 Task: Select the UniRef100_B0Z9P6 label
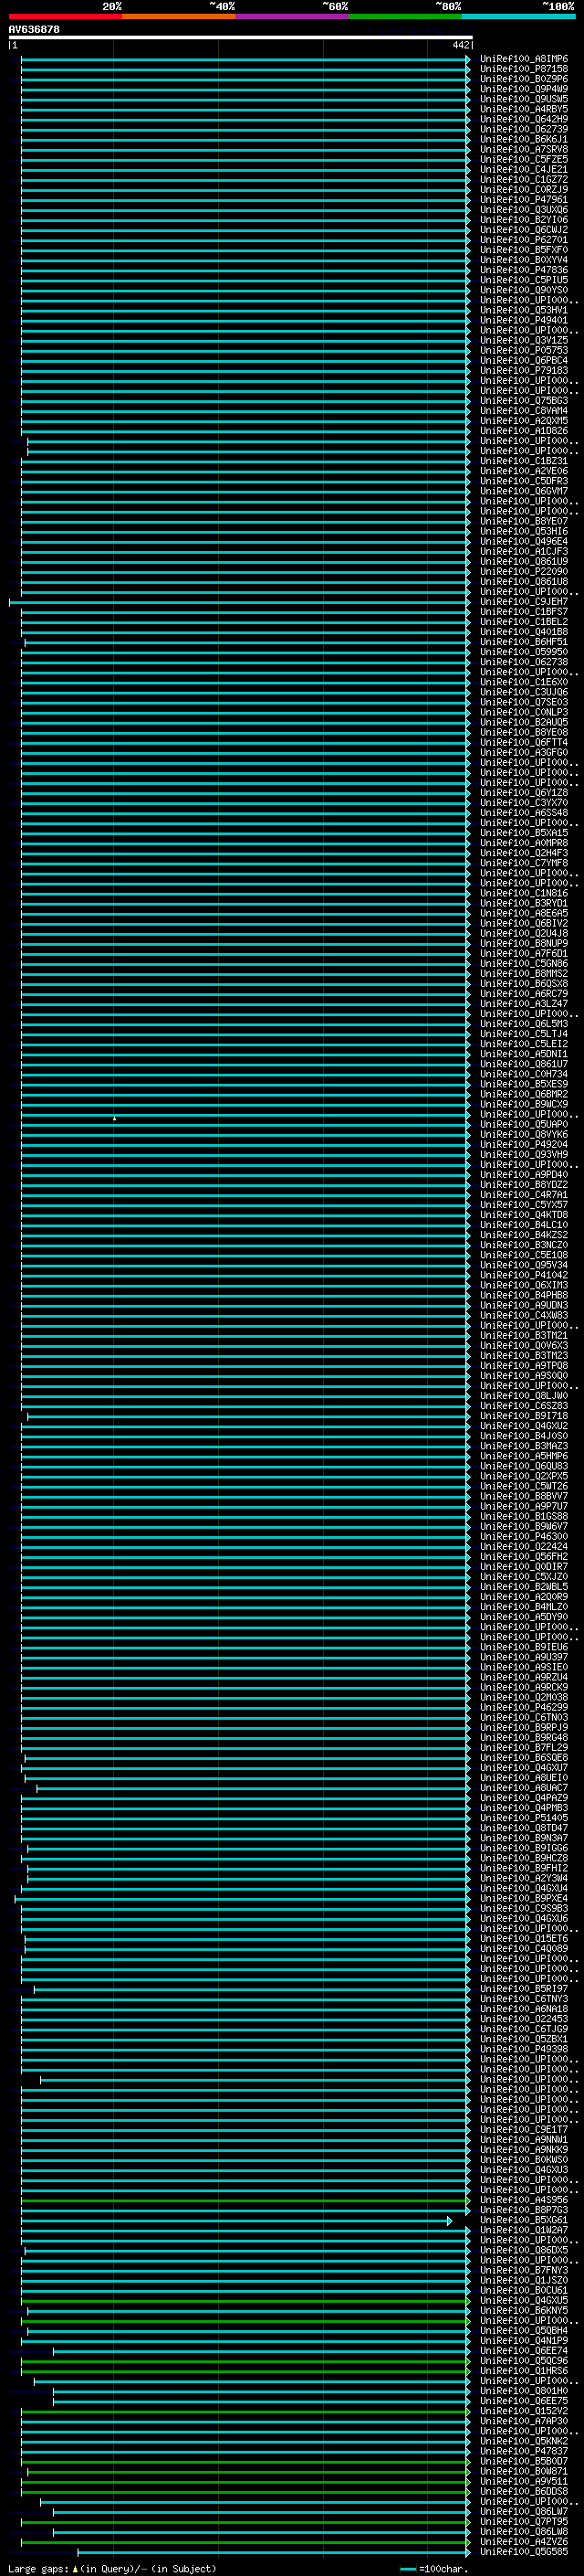(x=524, y=79)
